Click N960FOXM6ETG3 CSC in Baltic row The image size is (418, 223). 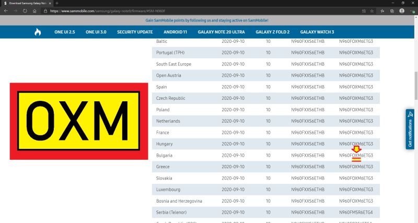click(x=356, y=41)
